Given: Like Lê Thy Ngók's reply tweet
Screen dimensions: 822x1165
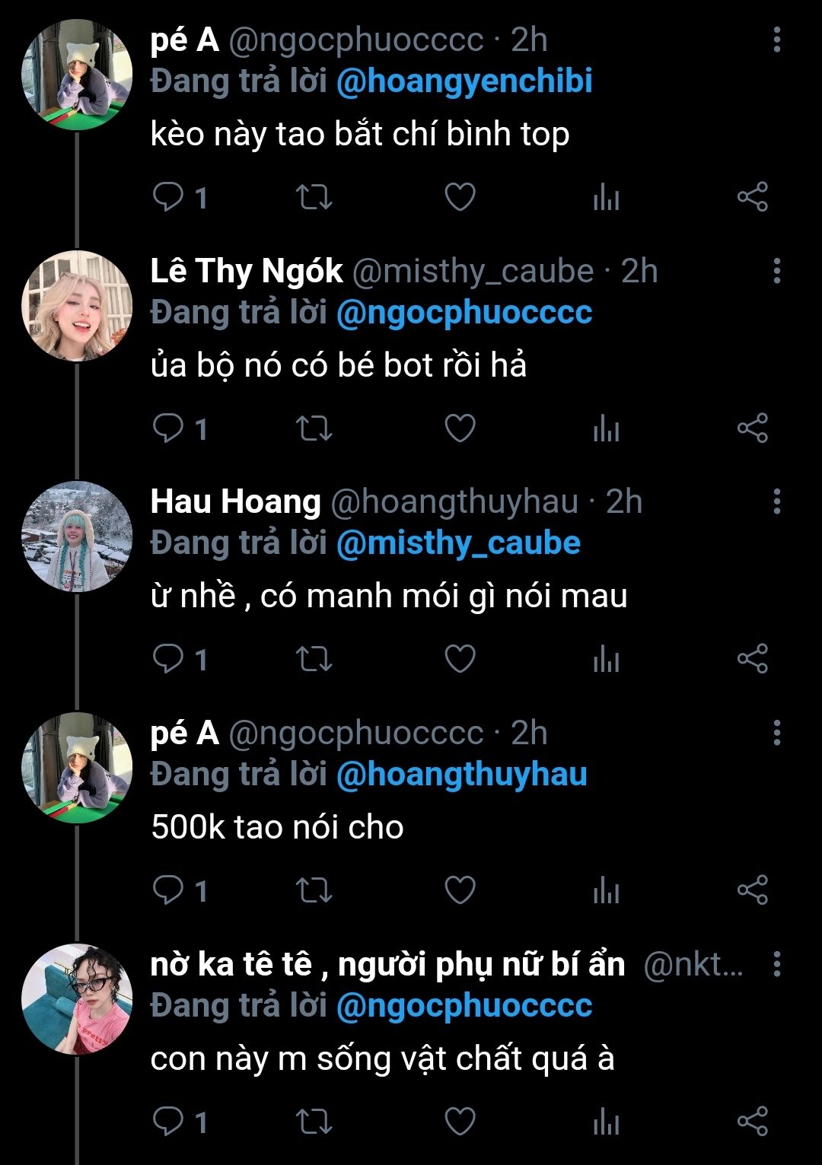Looking at the screenshot, I should (x=460, y=429).
